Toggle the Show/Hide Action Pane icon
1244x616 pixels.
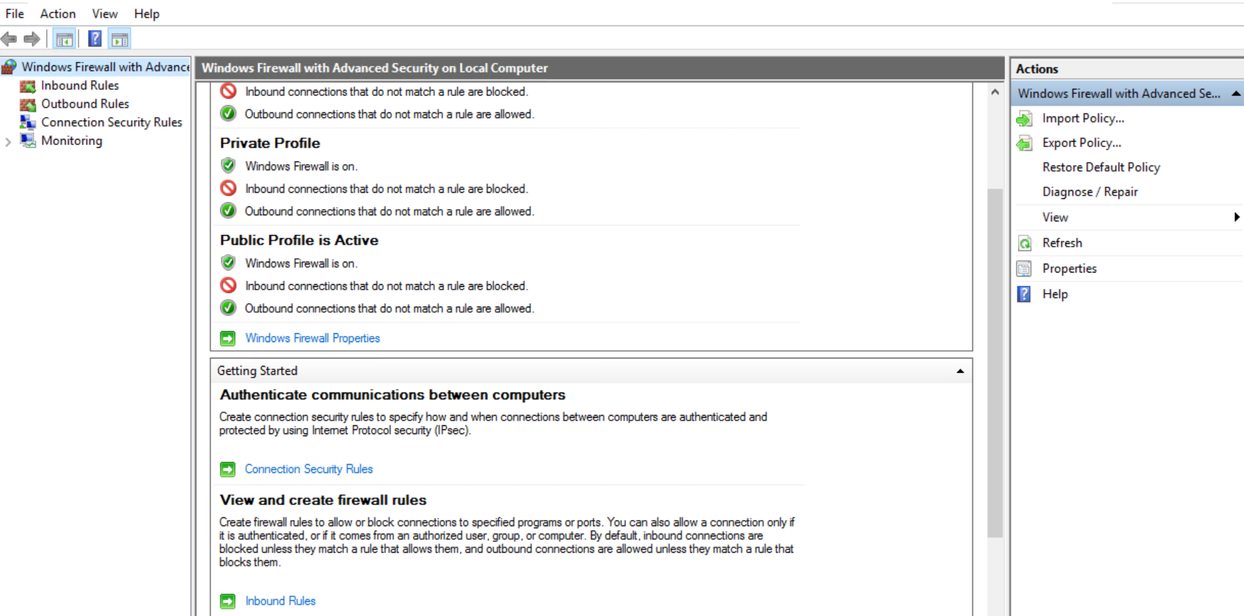pyautogui.click(x=120, y=40)
